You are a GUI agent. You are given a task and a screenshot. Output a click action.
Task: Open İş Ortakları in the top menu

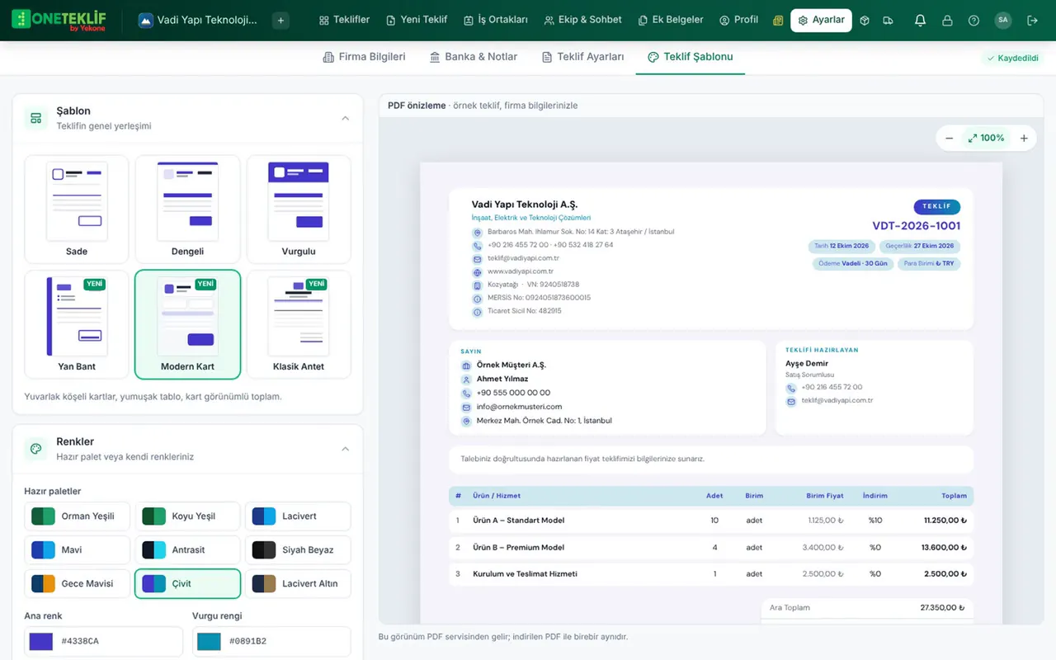495,21
